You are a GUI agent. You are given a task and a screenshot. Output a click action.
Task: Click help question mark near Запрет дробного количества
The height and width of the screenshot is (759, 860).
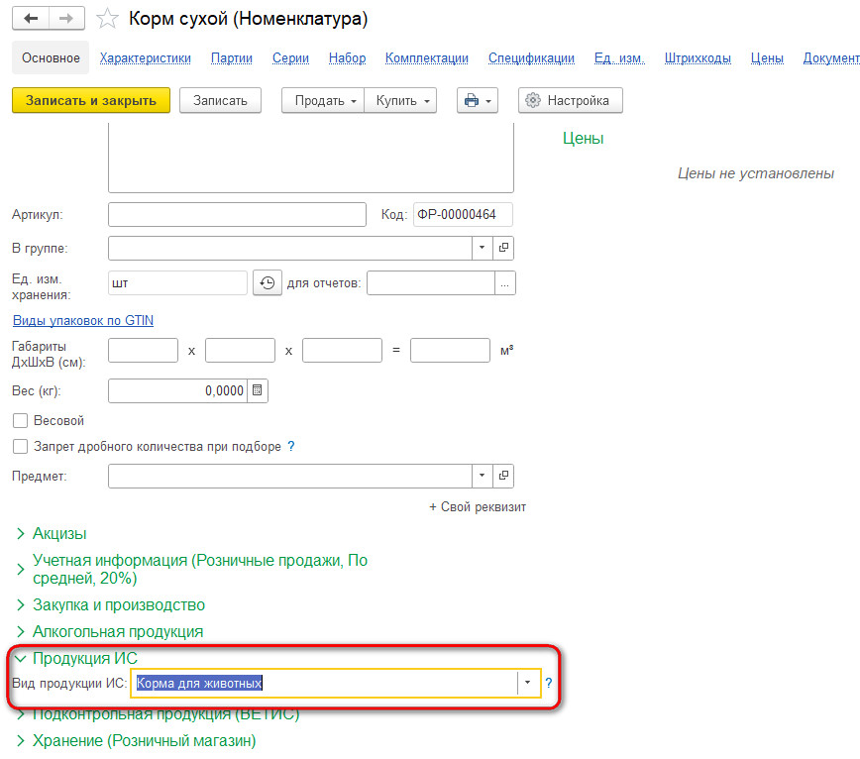(291, 447)
